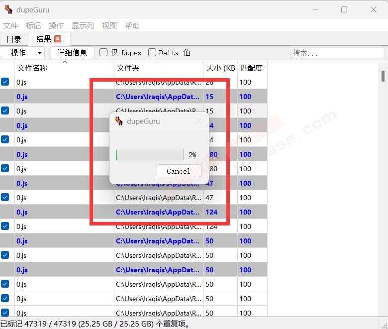Uncheck the 0.js row with size 26

pos(5,82)
